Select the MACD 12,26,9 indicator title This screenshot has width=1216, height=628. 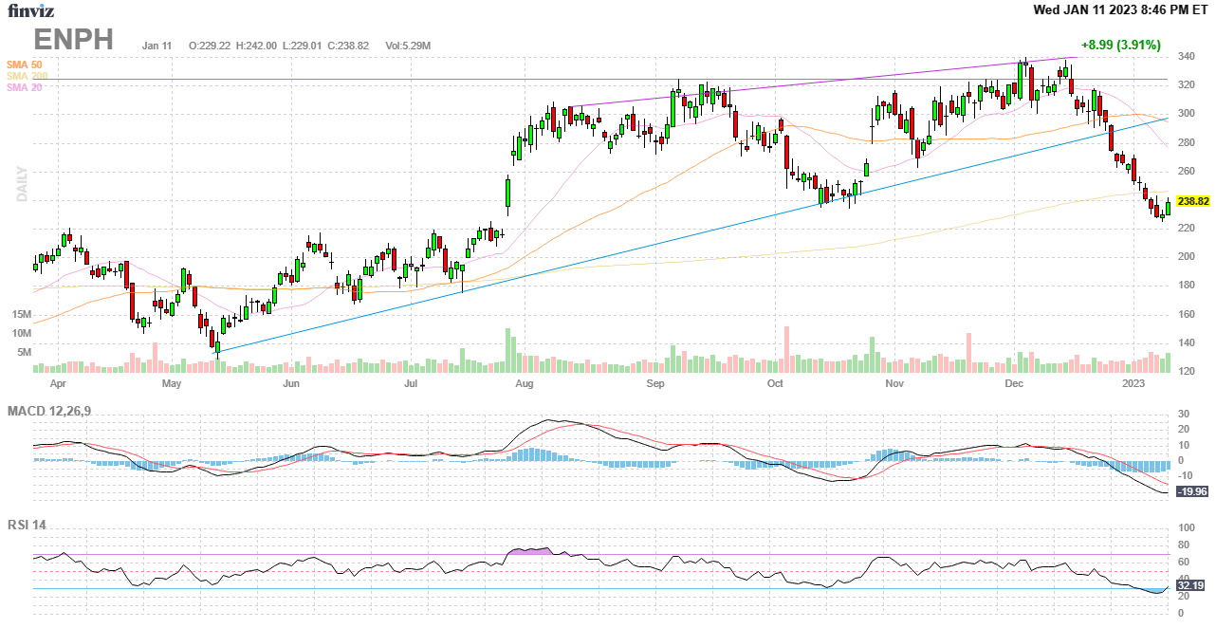pos(56,411)
